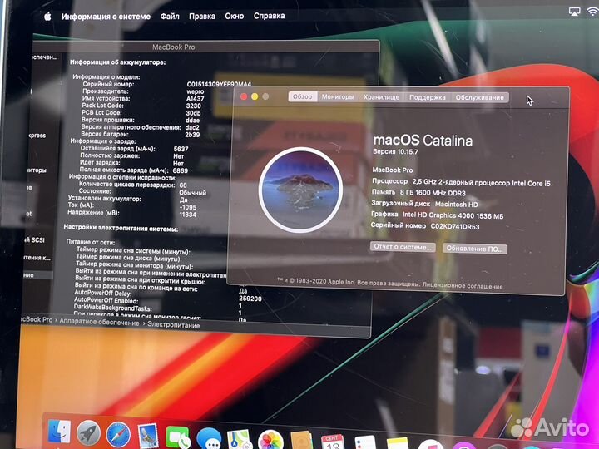Open Mail stamp icon in Dock
Screen dimensions: 599x449
(x=148, y=436)
